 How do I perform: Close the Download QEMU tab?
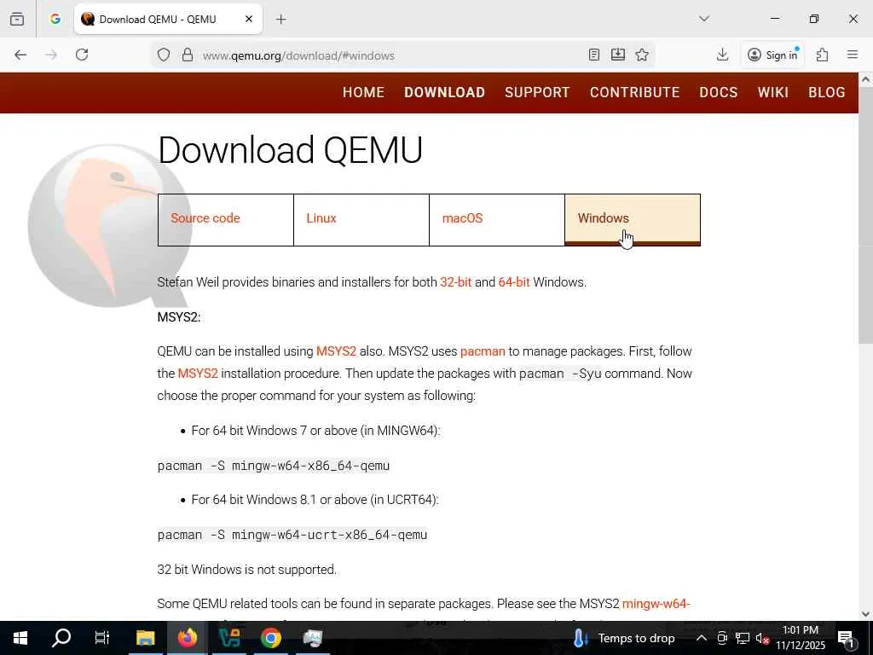coord(249,19)
